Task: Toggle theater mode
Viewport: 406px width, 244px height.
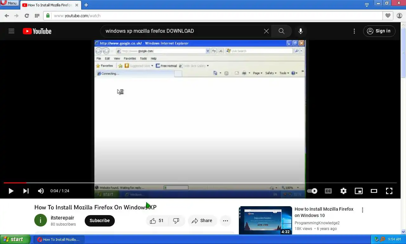Action: tap(374, 191)
